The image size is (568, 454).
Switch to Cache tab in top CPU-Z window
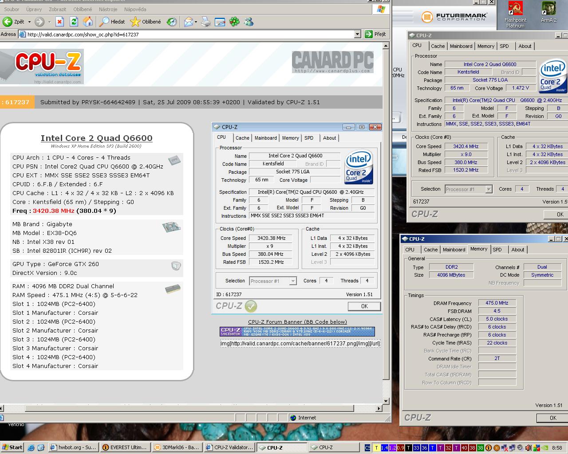[x=438, y=46]
